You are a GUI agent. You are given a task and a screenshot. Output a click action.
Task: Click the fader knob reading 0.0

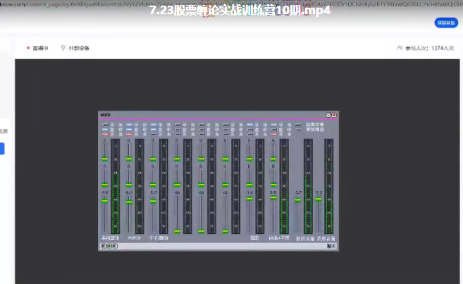[x=273, y=197]
